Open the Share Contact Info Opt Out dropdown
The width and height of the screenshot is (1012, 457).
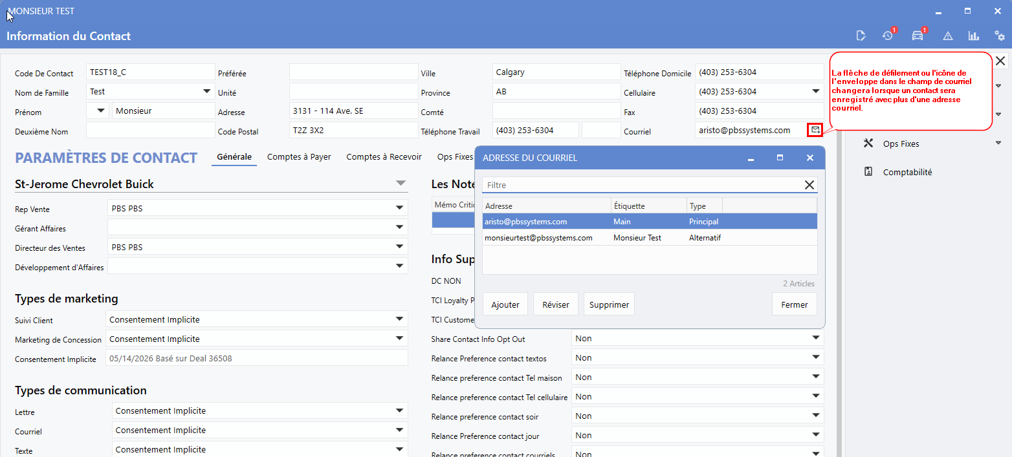click(x=815, y=338)
